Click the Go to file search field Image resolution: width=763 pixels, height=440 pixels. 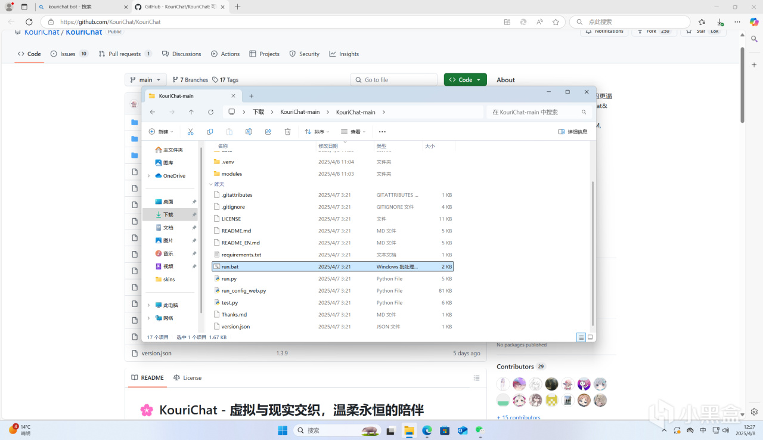click(x=394, y=80)
